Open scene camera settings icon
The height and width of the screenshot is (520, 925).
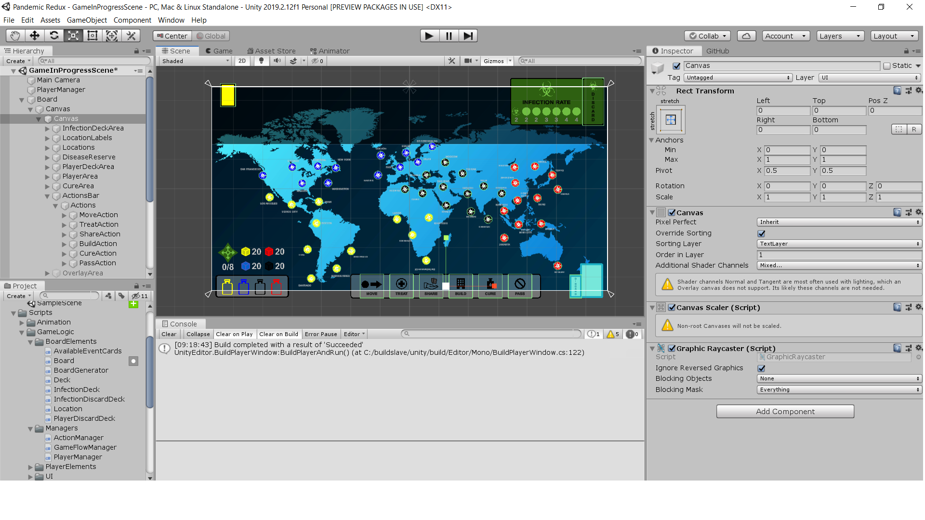(x=468, y=61)
